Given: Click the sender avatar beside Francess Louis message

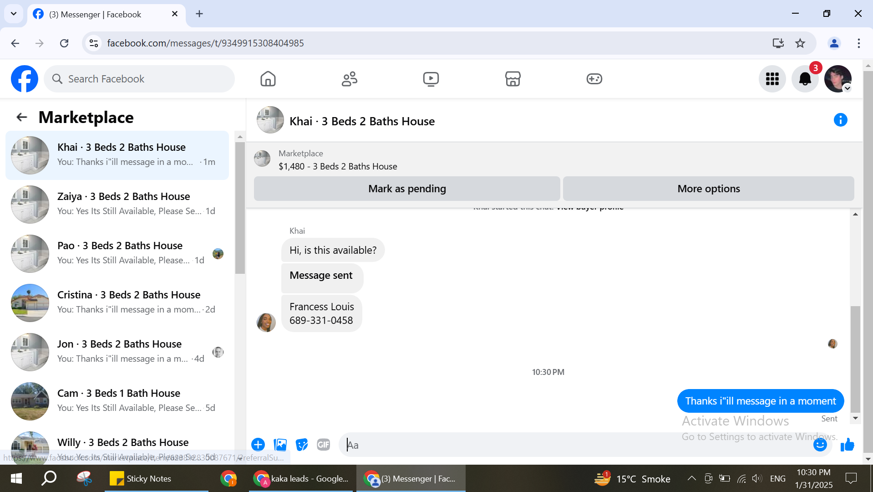Looking at the screenshot, I should click(266, 323).
